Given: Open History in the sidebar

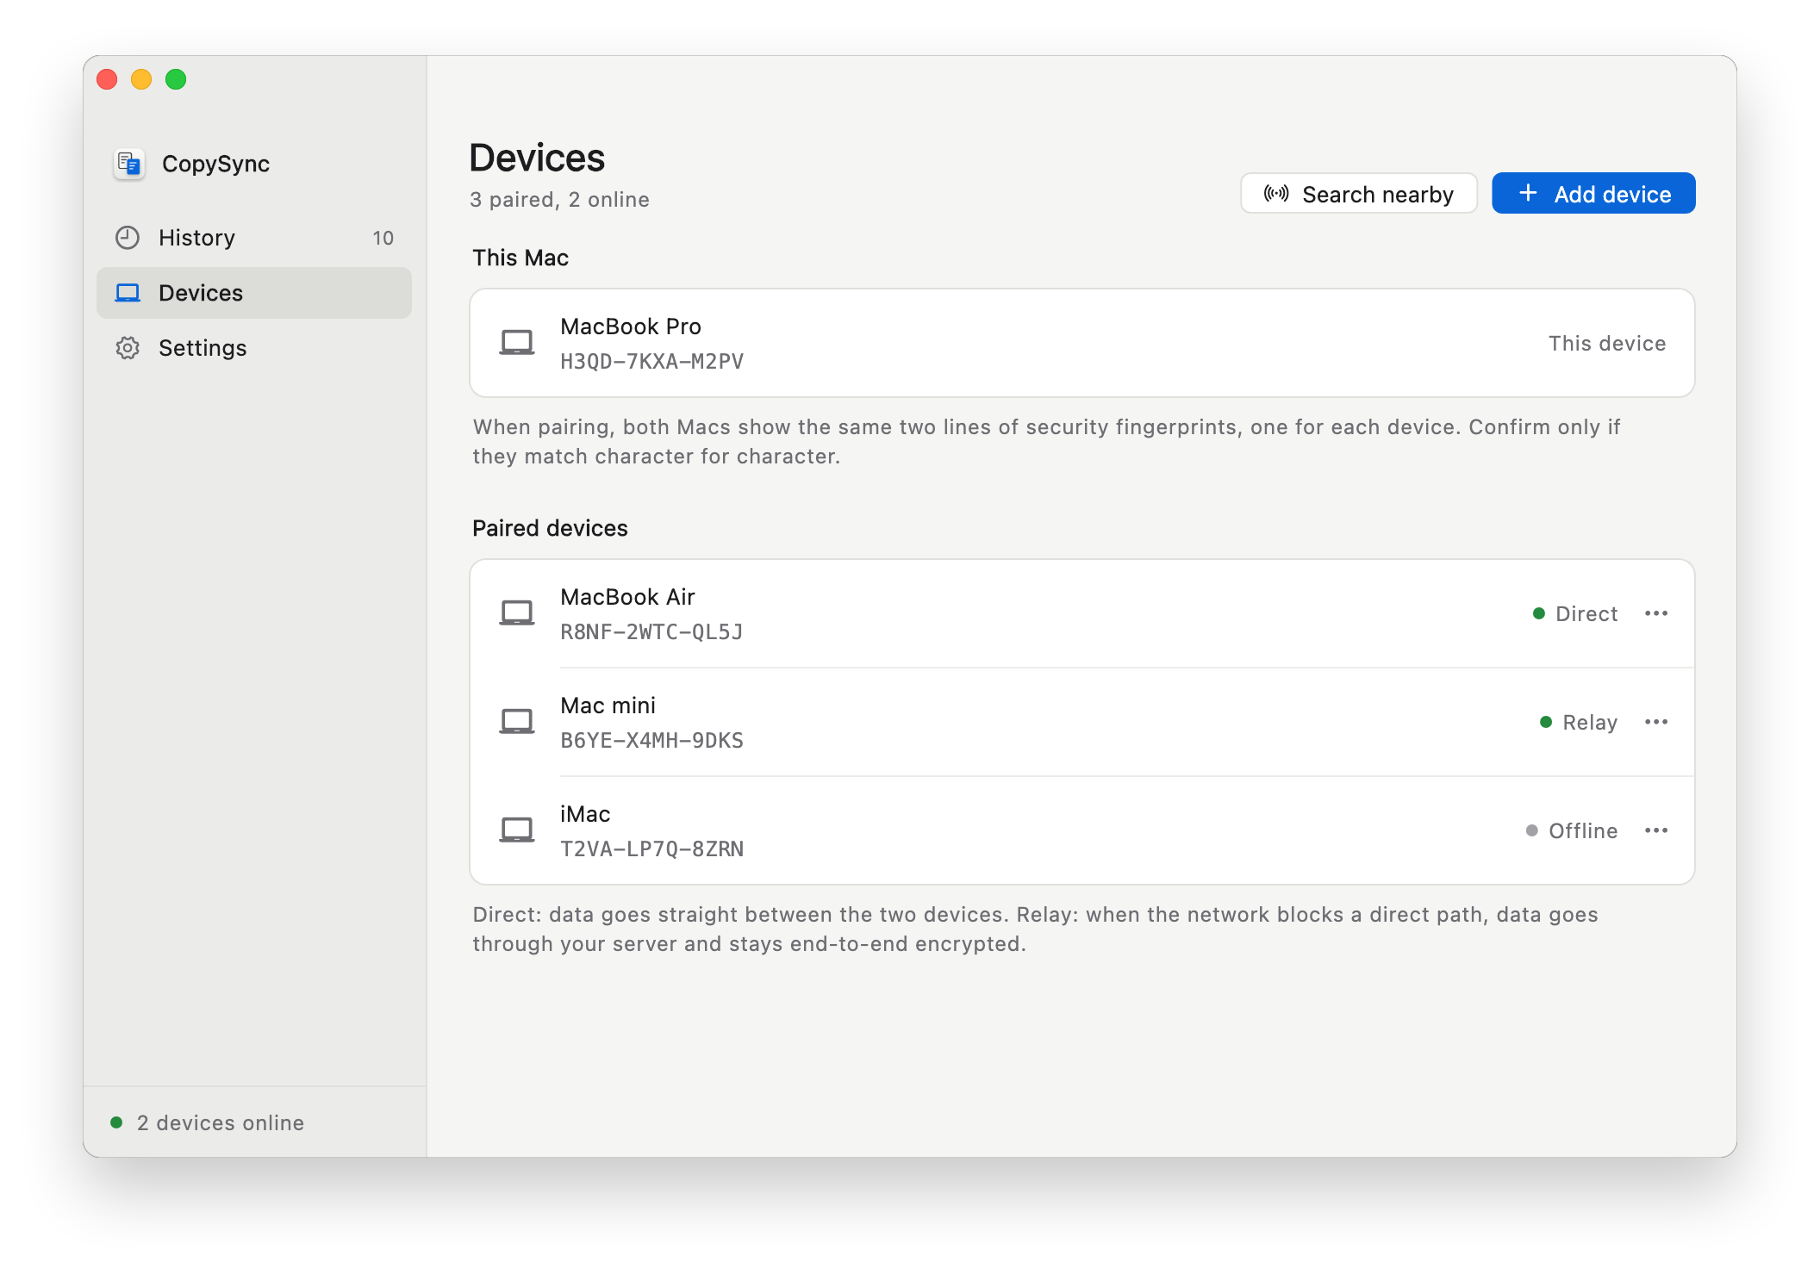Looking at the screenshot, I should (x=254, y=238).
